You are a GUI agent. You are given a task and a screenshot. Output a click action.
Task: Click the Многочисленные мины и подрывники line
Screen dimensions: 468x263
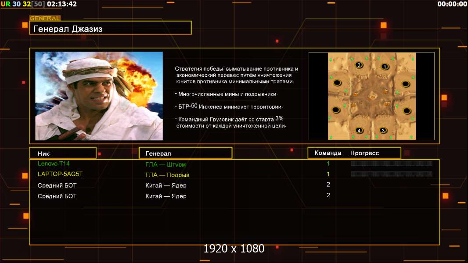pyautogui.click(x=226, y=94)
